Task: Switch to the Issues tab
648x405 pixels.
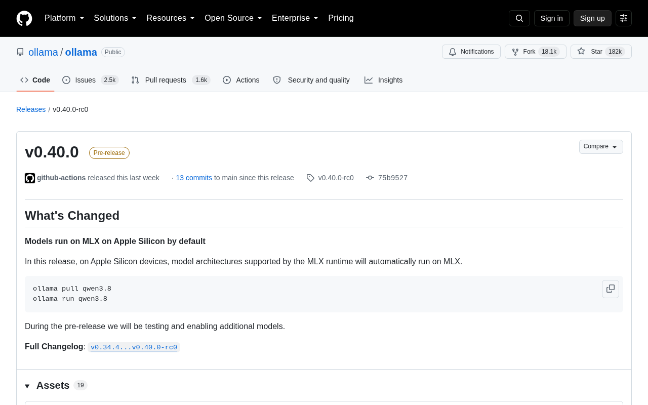Action: [x=91, y=80]
